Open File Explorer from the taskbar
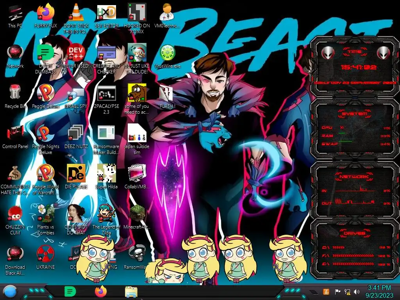The width and height of the screenshot is (400, 300). point(131,292)
